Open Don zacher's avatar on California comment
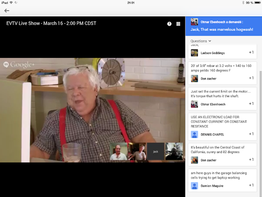Image resolution: width=262 pixels, height=197 pixels. point(194,160)
